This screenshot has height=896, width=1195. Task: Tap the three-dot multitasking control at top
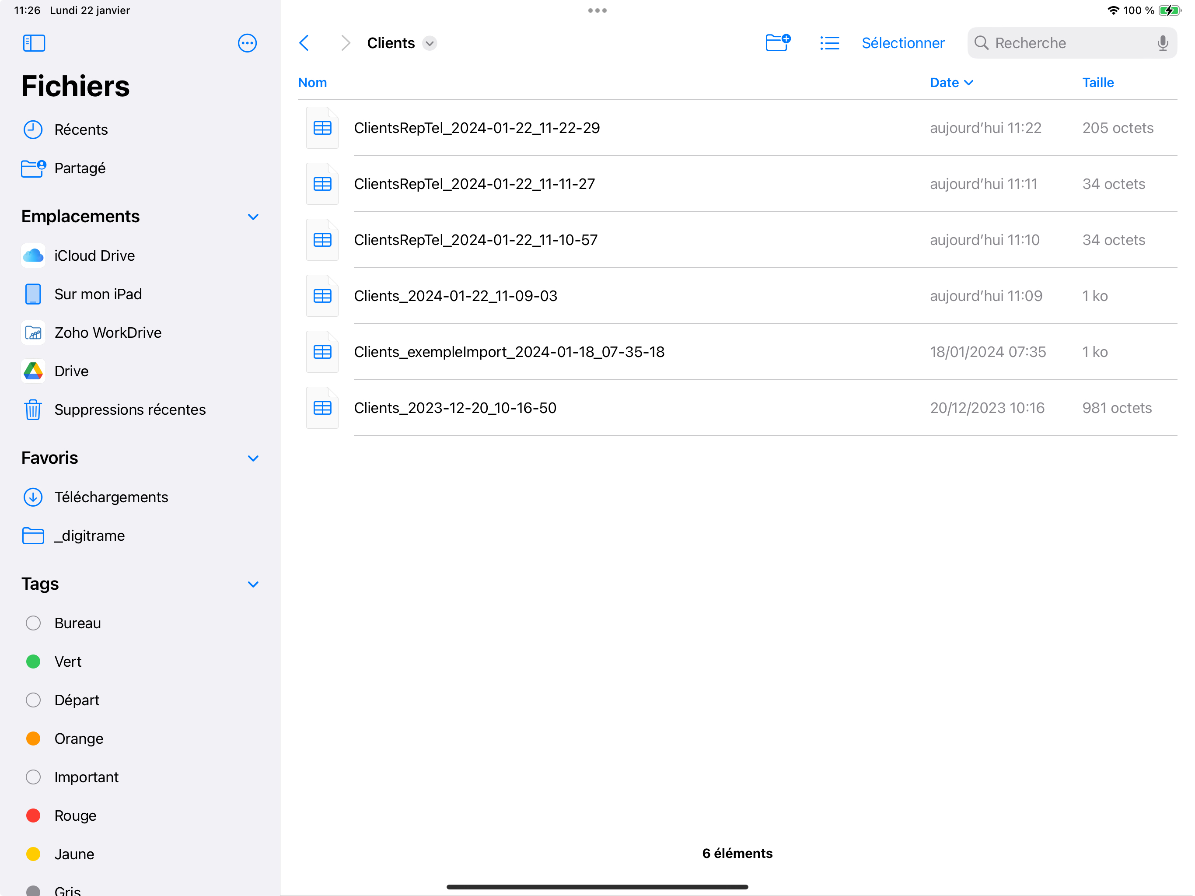click(597, 10)
